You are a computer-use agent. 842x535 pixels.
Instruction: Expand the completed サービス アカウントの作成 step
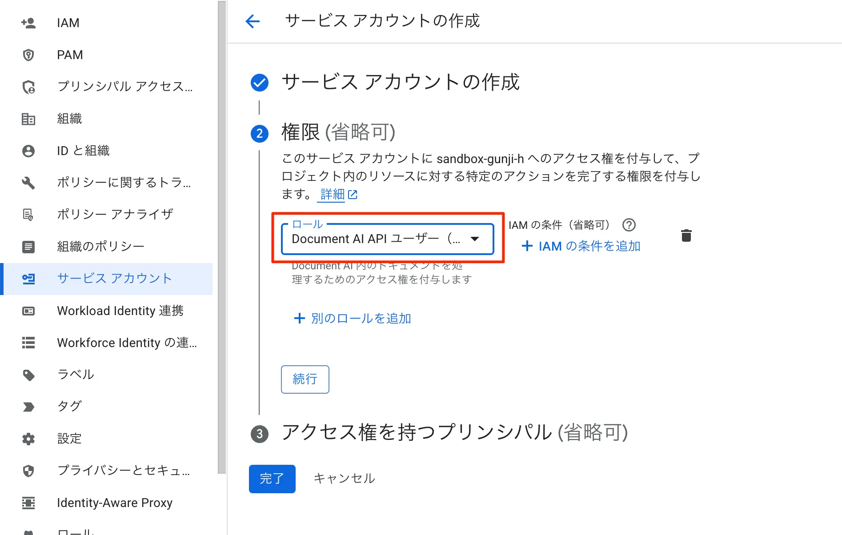pos(400,82)
